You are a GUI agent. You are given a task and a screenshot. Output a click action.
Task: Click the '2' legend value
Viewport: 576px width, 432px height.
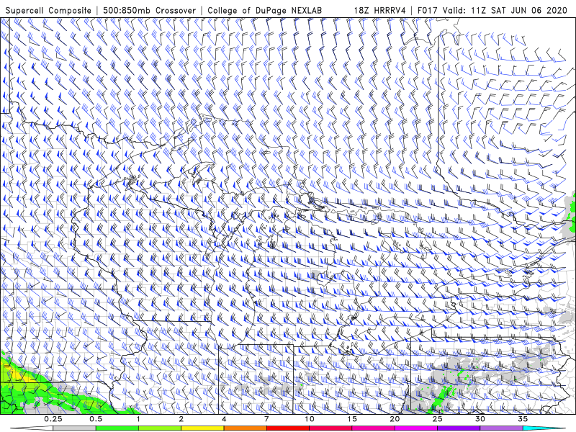181,419
